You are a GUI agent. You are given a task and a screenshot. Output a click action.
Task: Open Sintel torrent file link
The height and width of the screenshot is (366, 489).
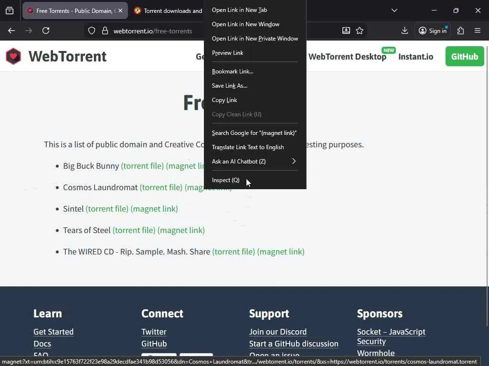coord(107,209)
